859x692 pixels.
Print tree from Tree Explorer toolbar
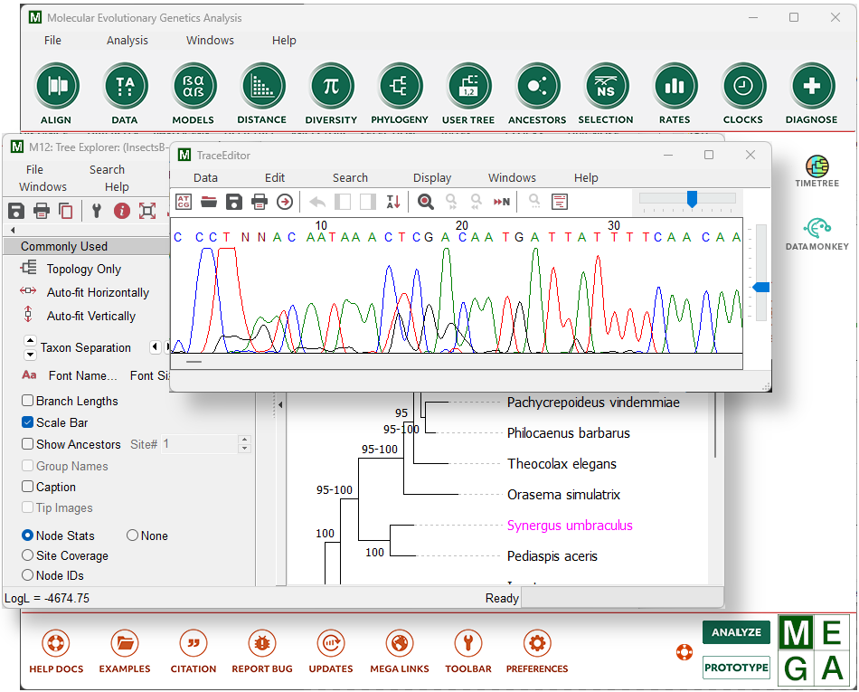click(x=42, y=211)
